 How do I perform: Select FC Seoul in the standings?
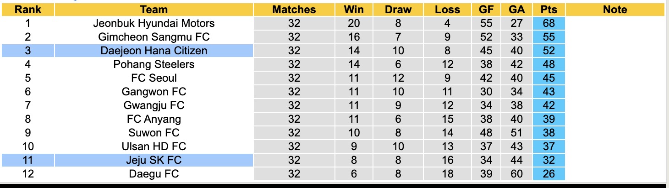(154, 78)
